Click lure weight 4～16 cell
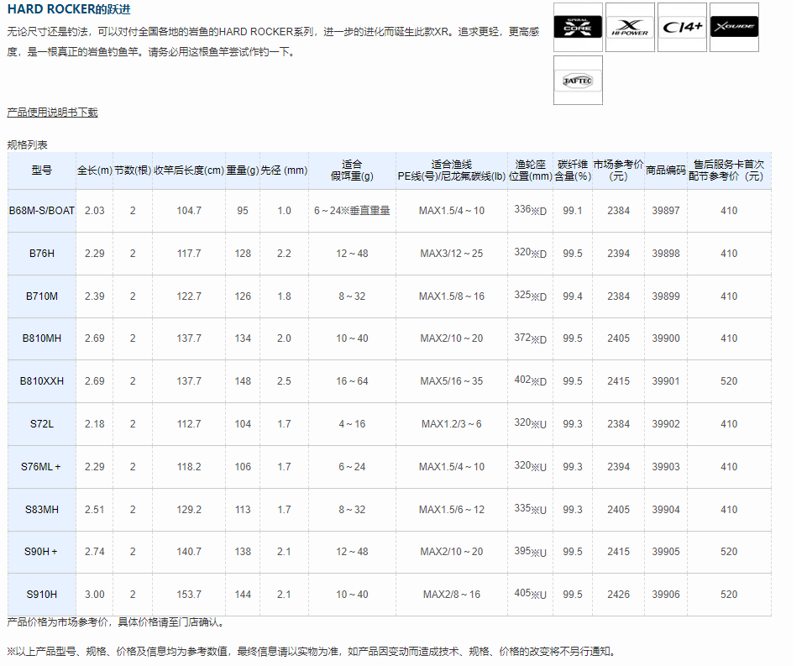Viewport: 807px width, 666px height. click(x=352, y=423)
